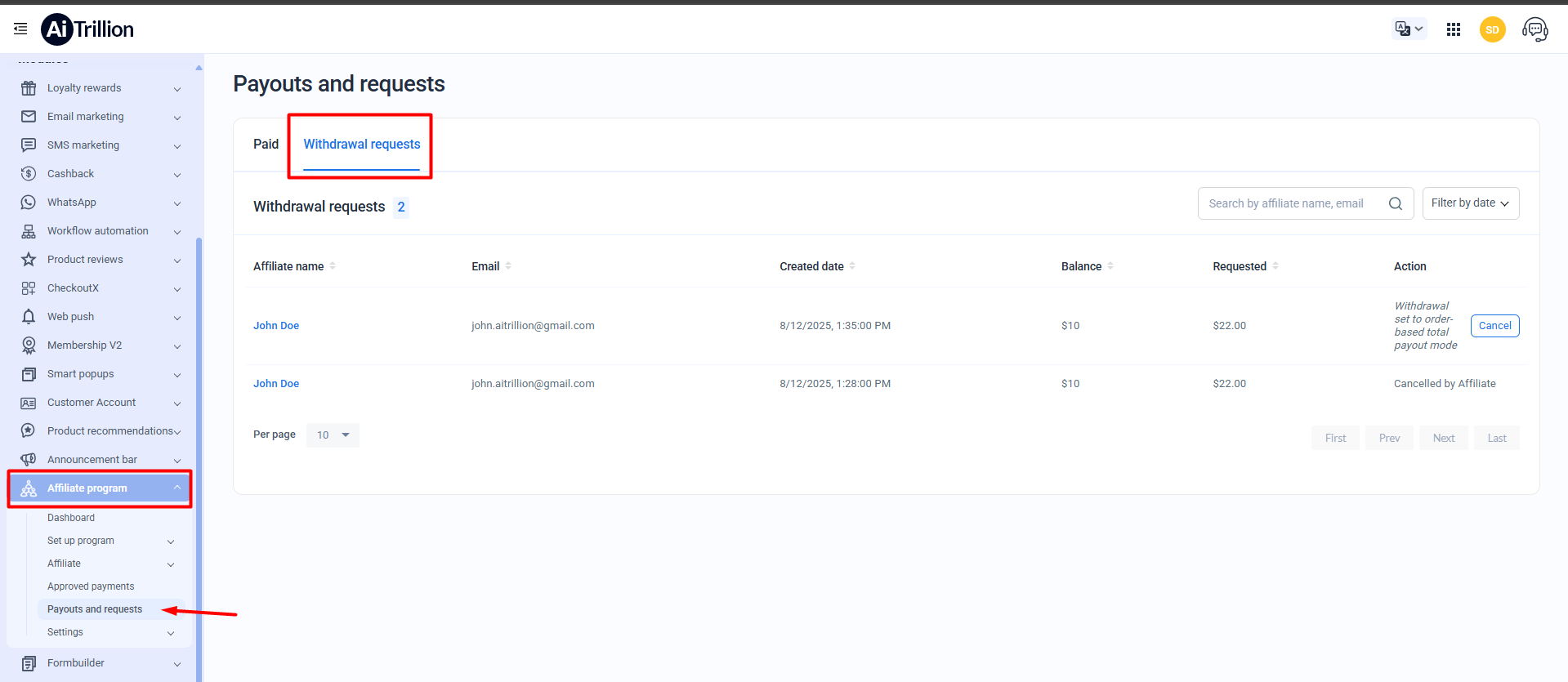The image size is (1568, 682).
Task: Open the language translation selector
Action: coord(1409,29)
